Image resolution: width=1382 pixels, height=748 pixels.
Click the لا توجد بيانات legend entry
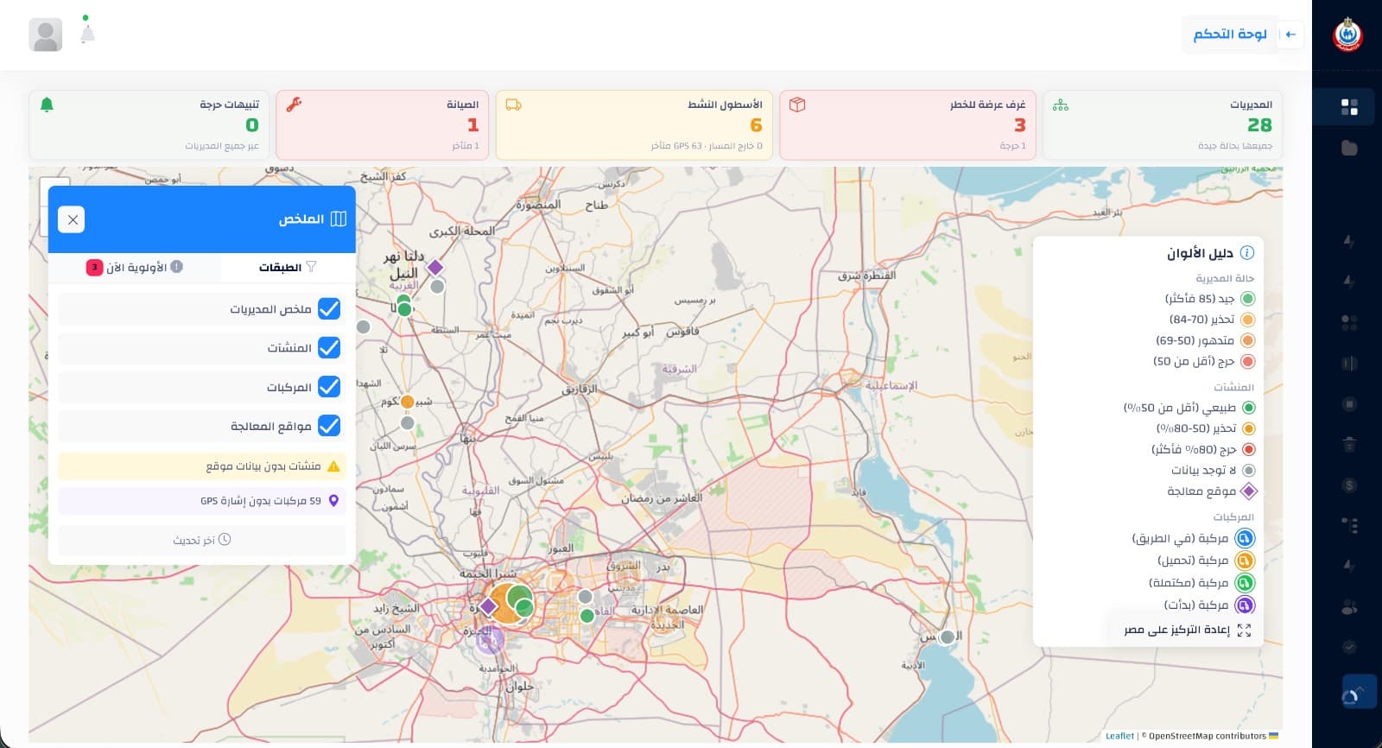coord(1213,471)
